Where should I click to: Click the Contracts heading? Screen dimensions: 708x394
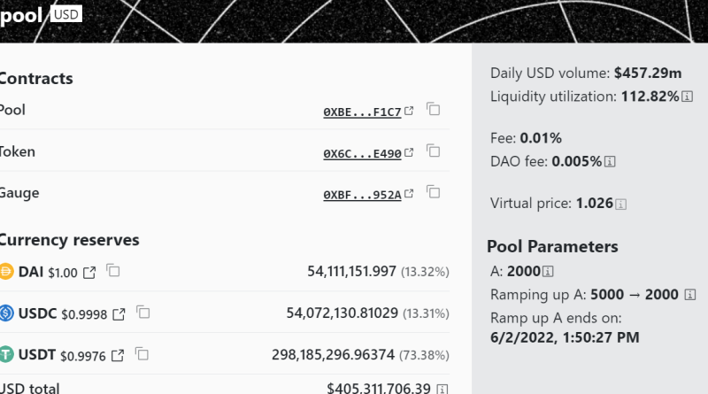point(36,79)
